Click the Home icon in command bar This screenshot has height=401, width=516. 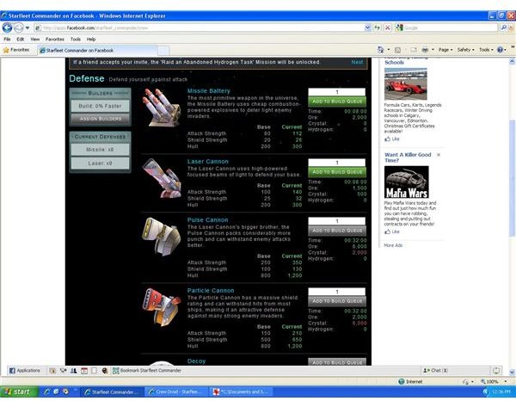[381, 50]
